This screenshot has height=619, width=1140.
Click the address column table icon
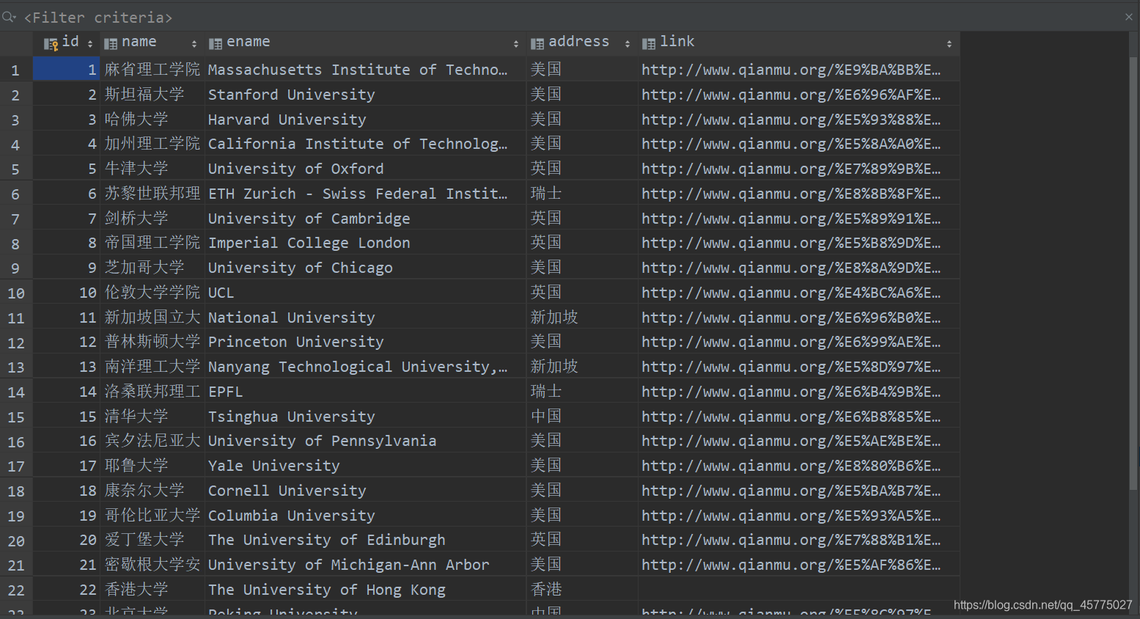click(537, 44)
